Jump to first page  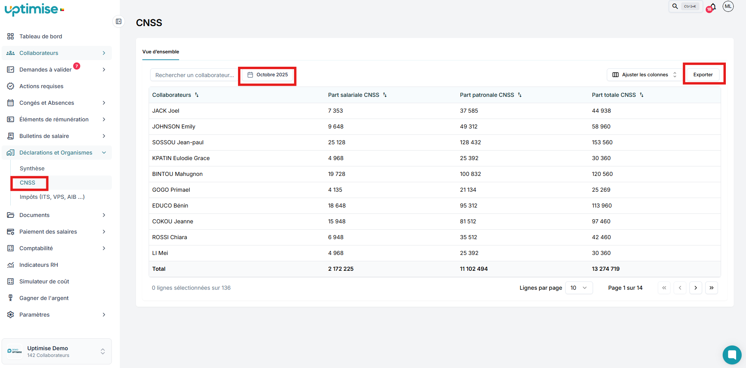click(664, 288)
